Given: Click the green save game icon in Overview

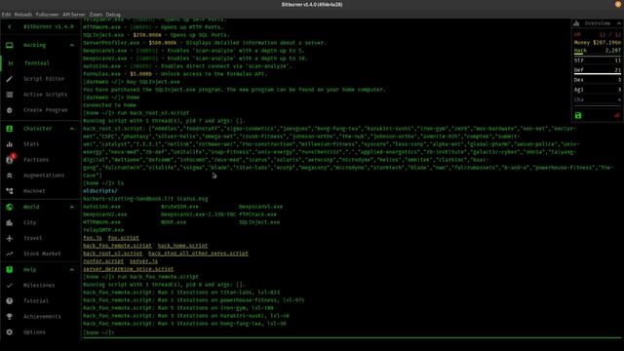Looking at the screenshot, I should [x=578, y=115].
